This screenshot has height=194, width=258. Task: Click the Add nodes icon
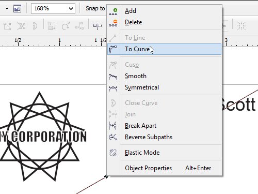113,11
